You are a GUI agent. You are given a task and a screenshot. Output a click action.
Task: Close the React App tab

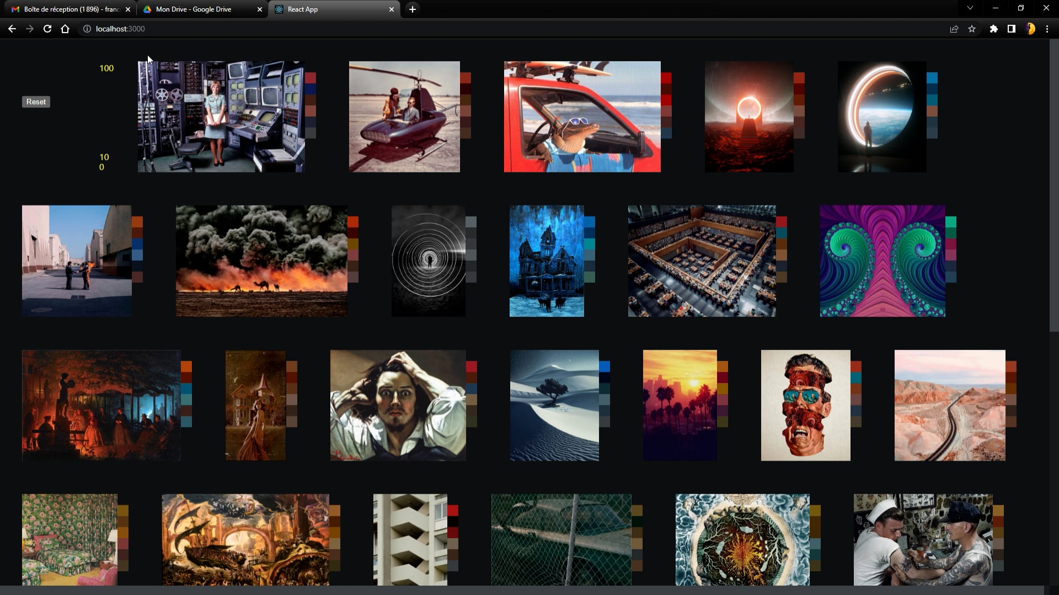click(x=392, y=9)
